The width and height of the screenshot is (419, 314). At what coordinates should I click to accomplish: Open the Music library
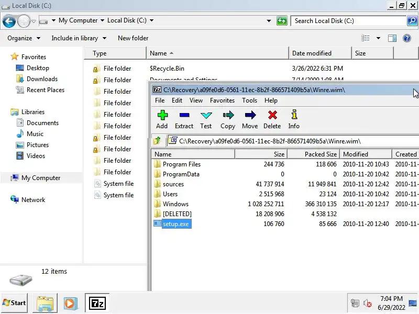[x=30, y=134]
